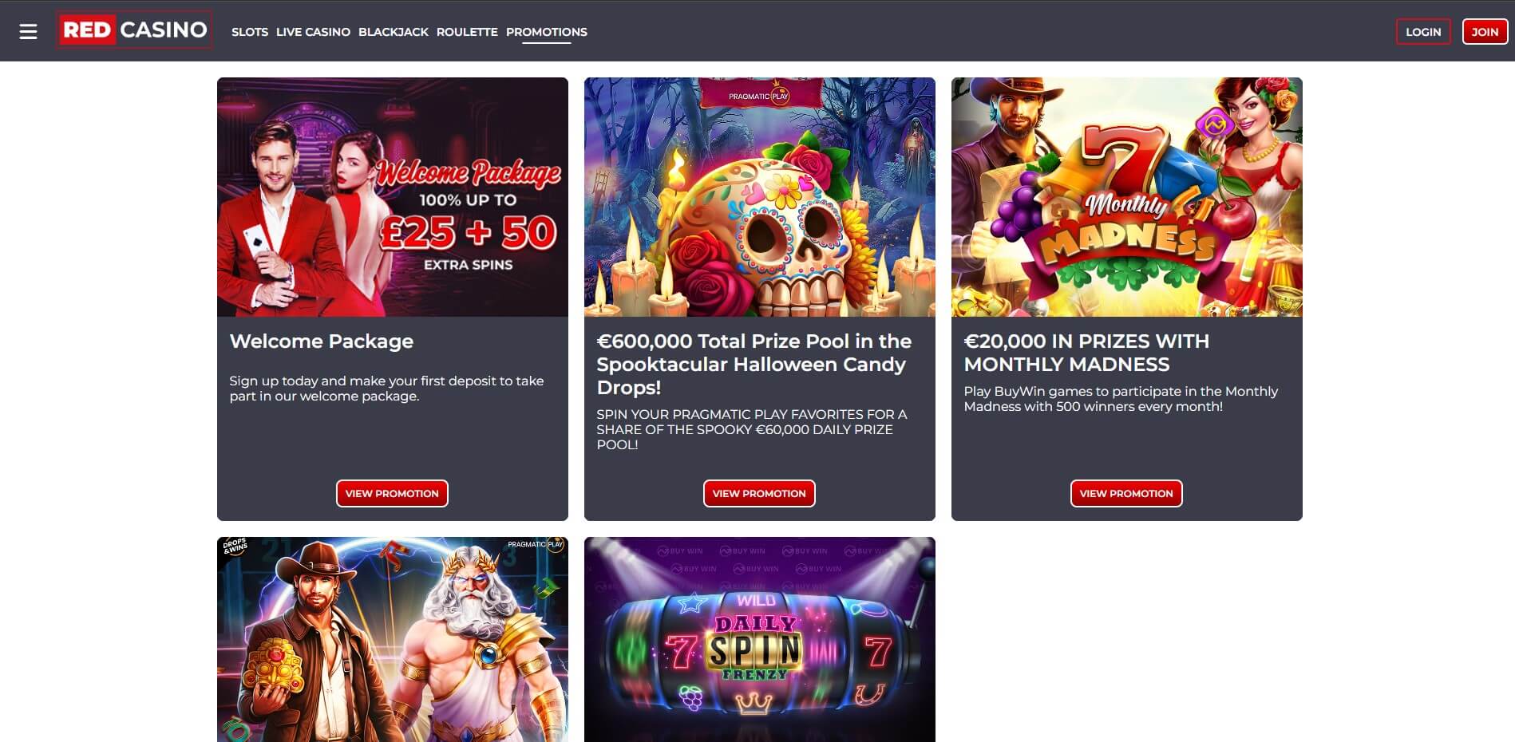Click the Drops & Wins badge on the cowboy banner
The image size is (1515, 742).
(234, 547)
